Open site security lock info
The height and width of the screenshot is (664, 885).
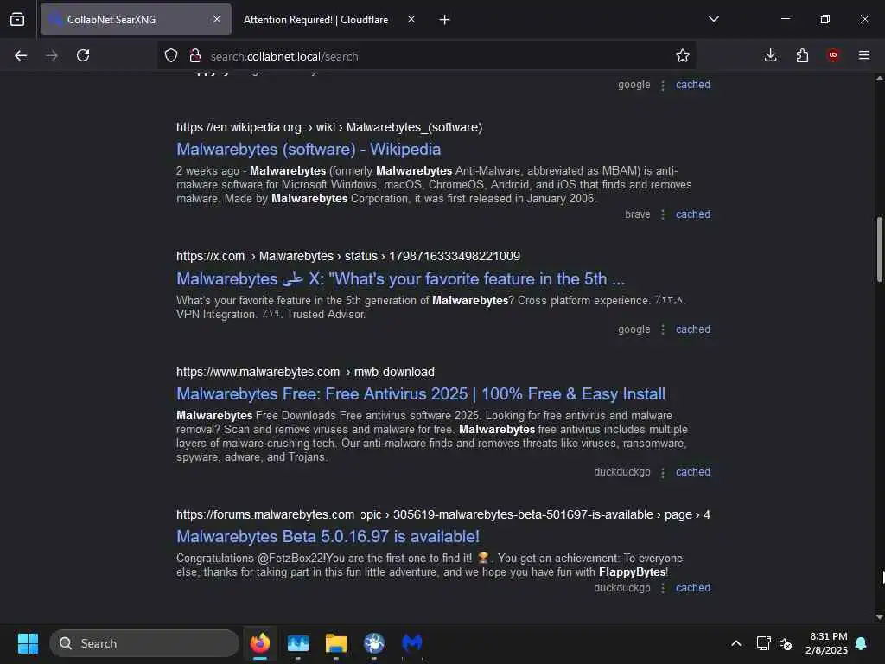(195, 55)
